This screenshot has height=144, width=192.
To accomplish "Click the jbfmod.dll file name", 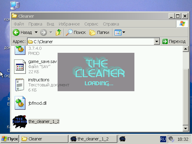I will click(x=37, y=103).
